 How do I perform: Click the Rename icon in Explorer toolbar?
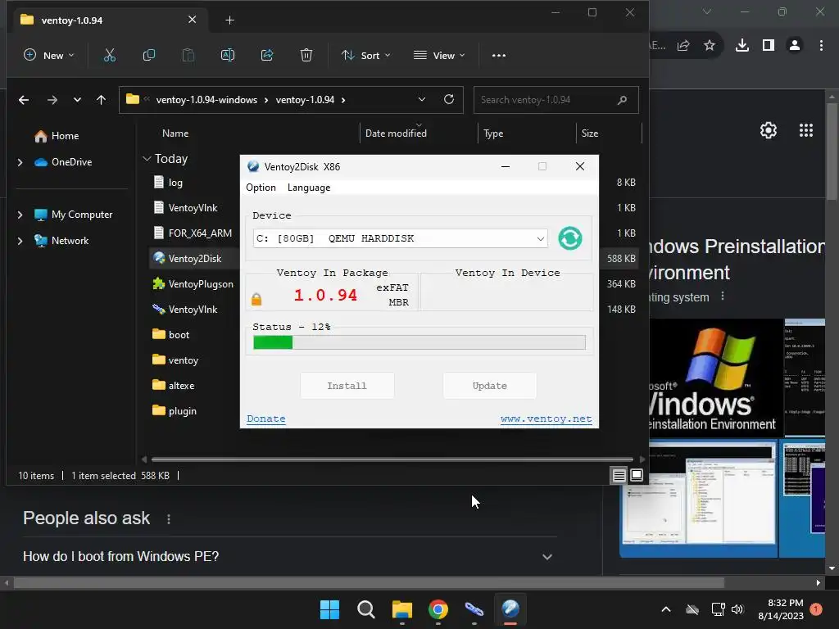[x=228, y=55]
